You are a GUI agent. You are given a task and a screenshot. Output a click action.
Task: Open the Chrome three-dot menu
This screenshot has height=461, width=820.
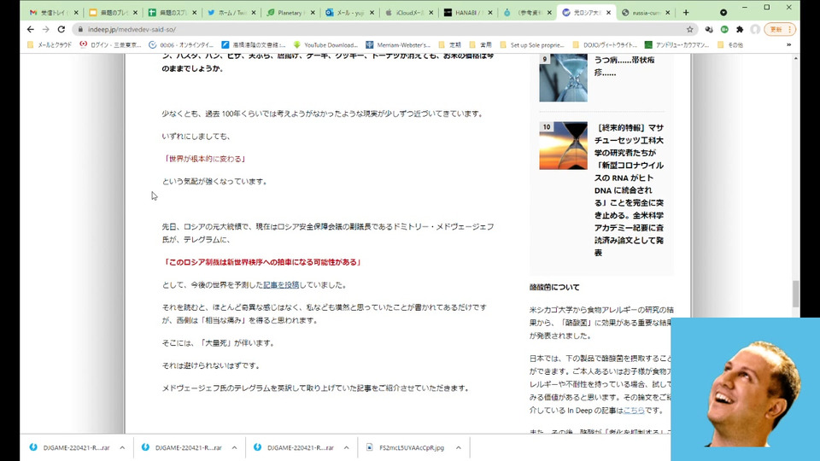(790, 29)
